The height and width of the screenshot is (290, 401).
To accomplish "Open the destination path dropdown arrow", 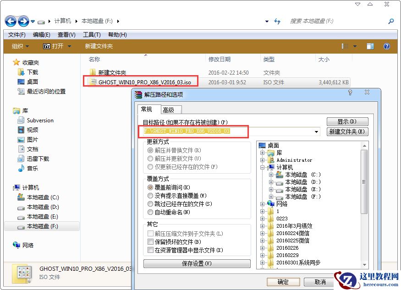I will [x=316, y=131].
